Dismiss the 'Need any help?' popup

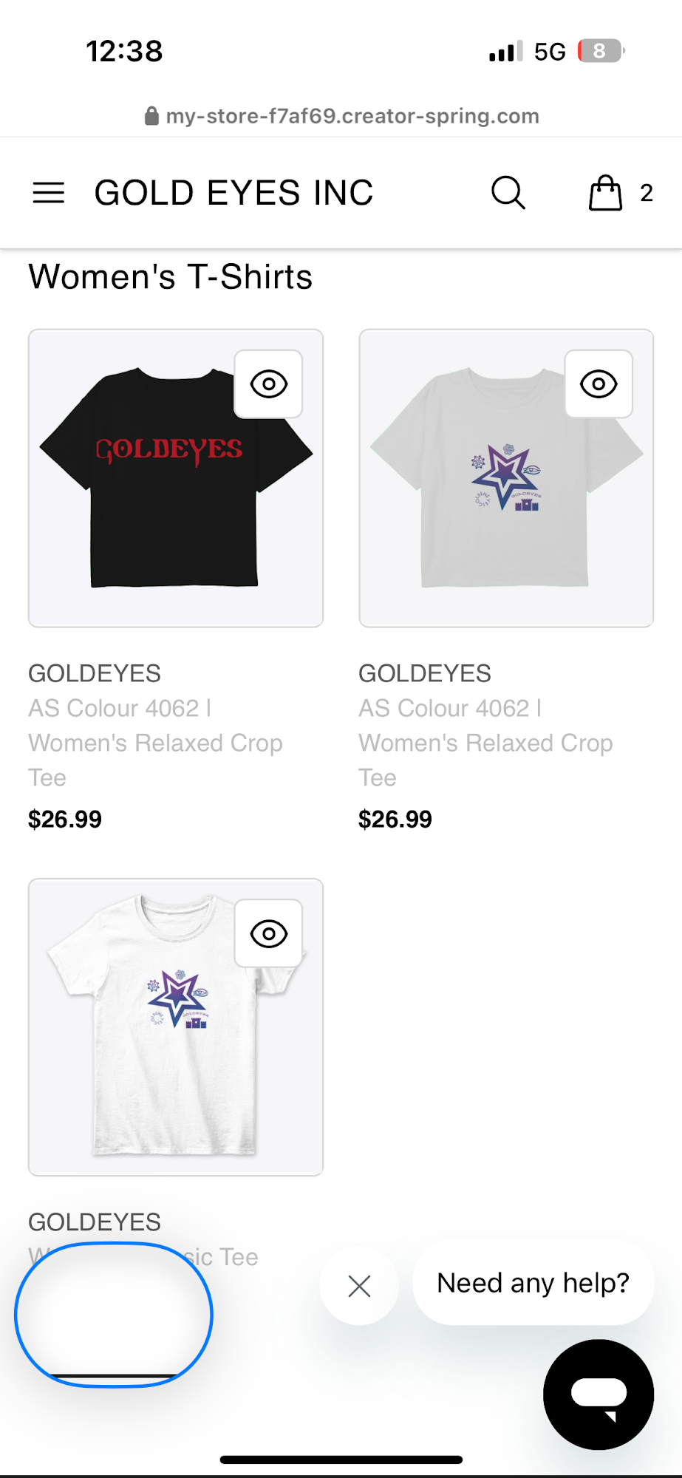pyautogui.click(x=359, y=1286)
